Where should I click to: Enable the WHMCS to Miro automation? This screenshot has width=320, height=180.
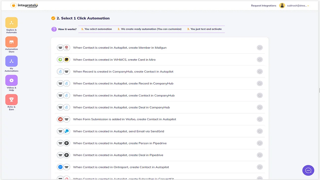(260, 59)
